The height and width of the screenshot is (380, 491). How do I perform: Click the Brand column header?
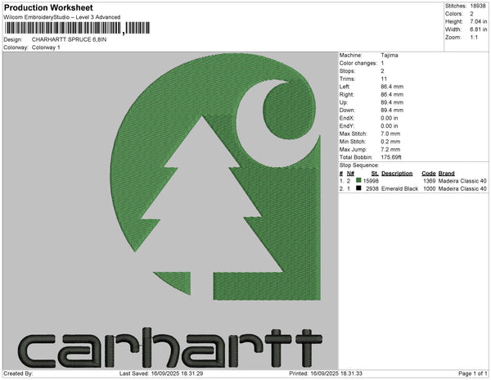point(446,174)
